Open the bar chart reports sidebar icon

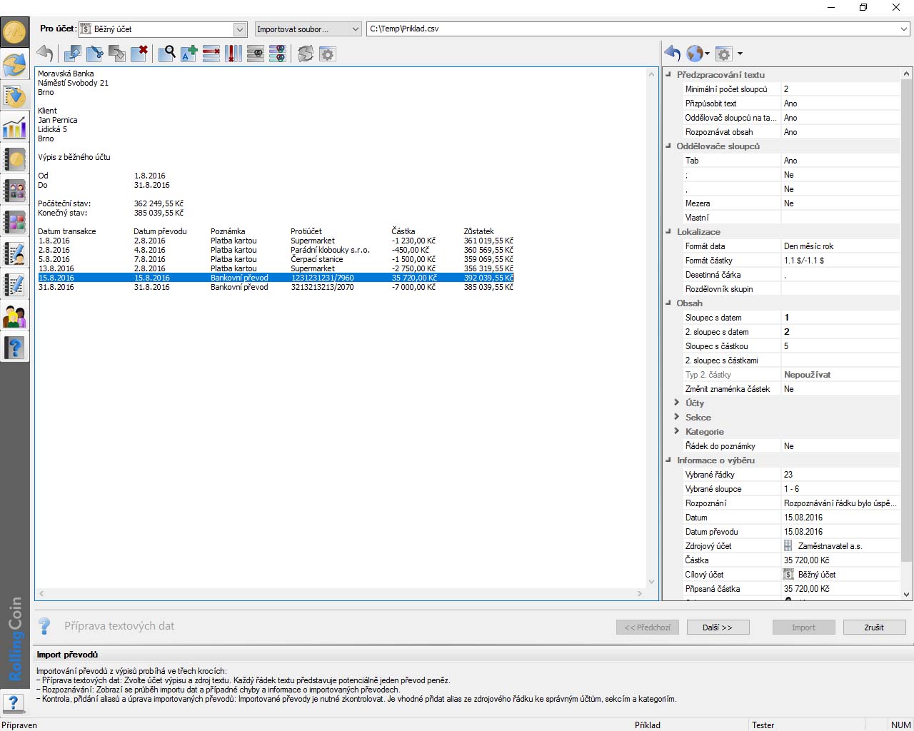pyautogui.click(x=14, y=128)
